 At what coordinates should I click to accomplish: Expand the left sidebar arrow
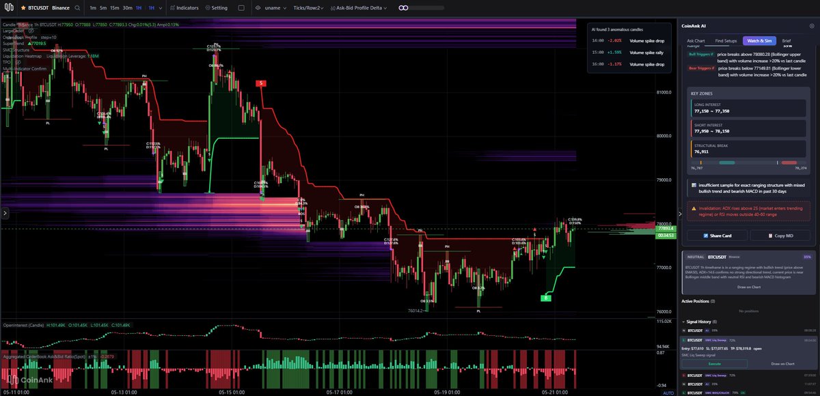coord(4,213)
